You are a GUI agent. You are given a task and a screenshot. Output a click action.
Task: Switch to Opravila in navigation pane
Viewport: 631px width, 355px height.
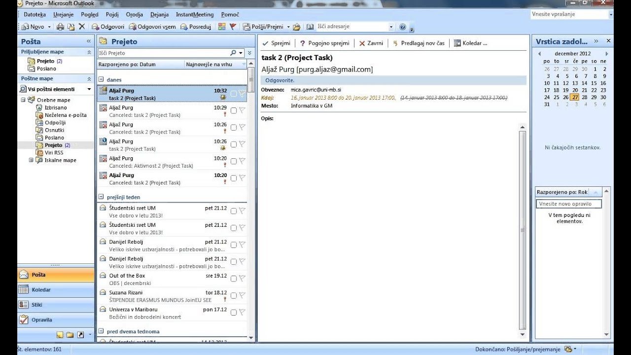(x=56, y=319)
